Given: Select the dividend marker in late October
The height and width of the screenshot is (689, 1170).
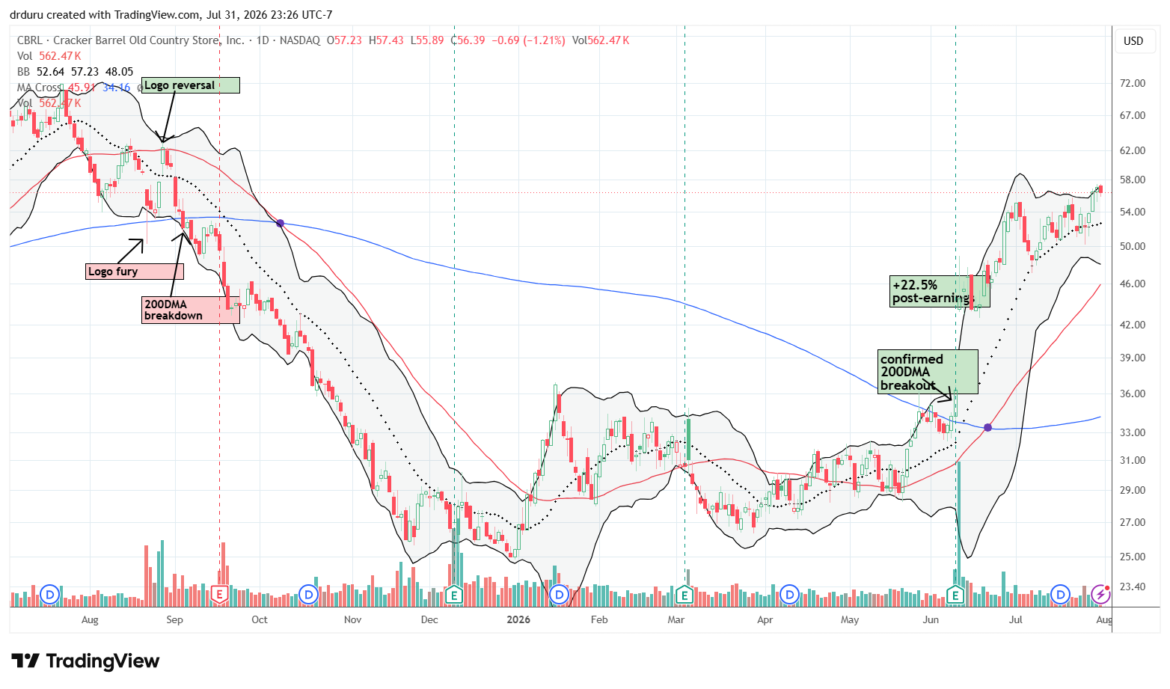Looking at the screenshot, I should (x=308, y=595).
